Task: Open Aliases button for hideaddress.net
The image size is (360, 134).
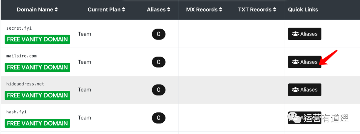Action: click(x=304, y=90)
